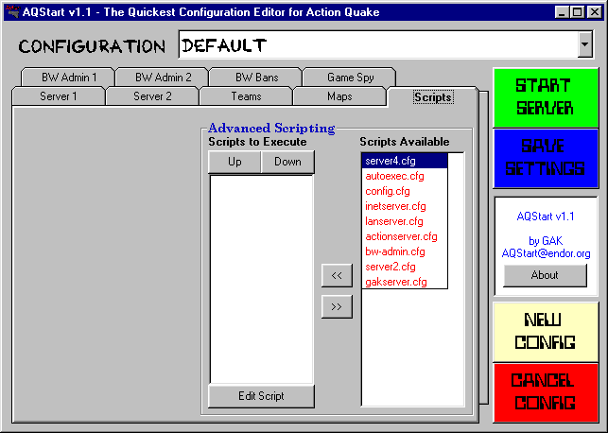The height and width of the screenshot is (433, 608).
Task: Select server2.cfg in the list
Action: [x=405, y=267]
